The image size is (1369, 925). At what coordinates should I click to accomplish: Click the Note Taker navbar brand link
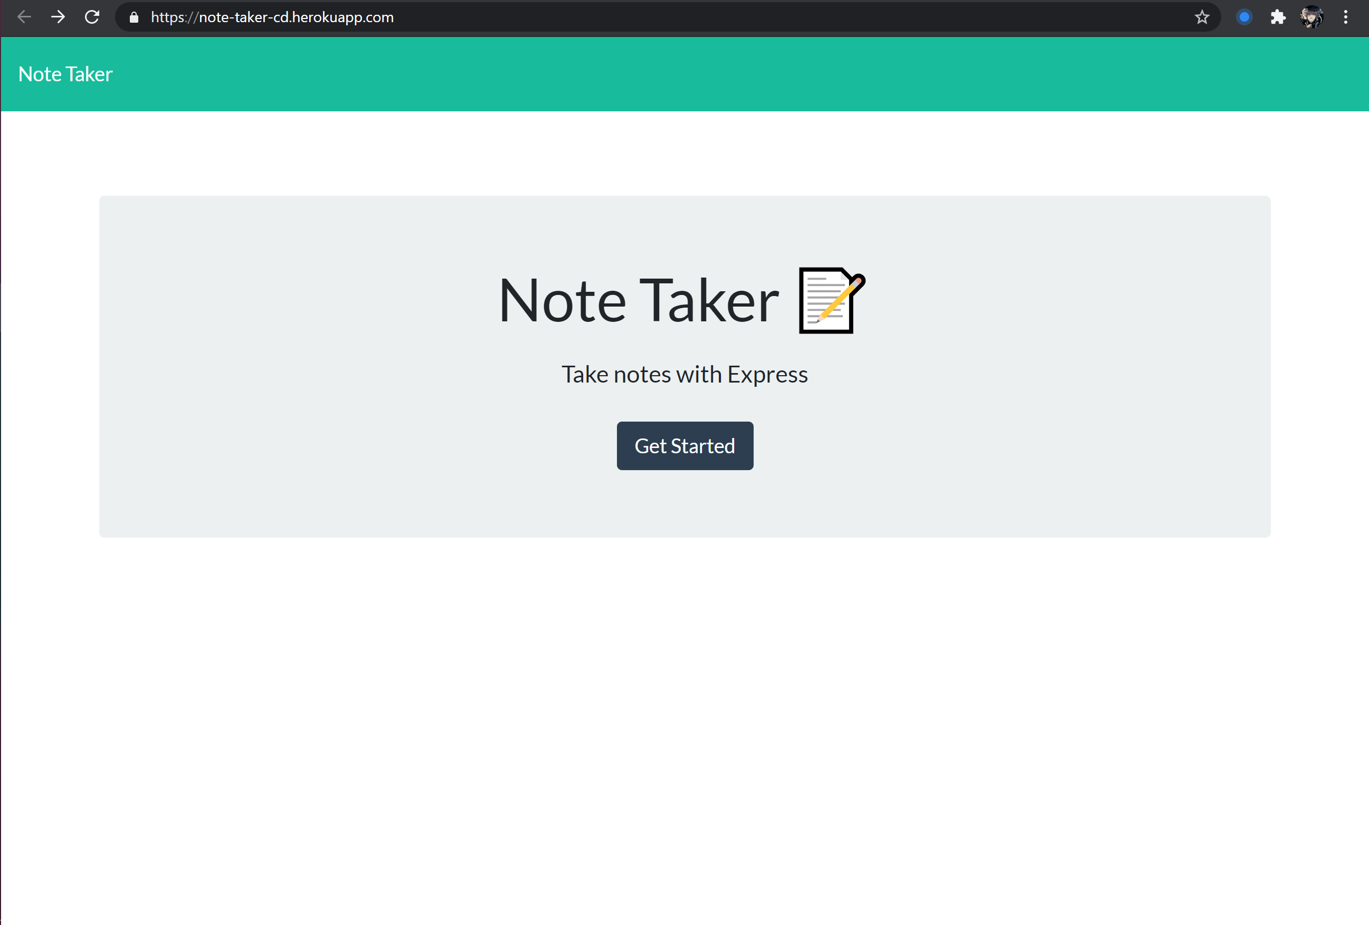(65, 74)
